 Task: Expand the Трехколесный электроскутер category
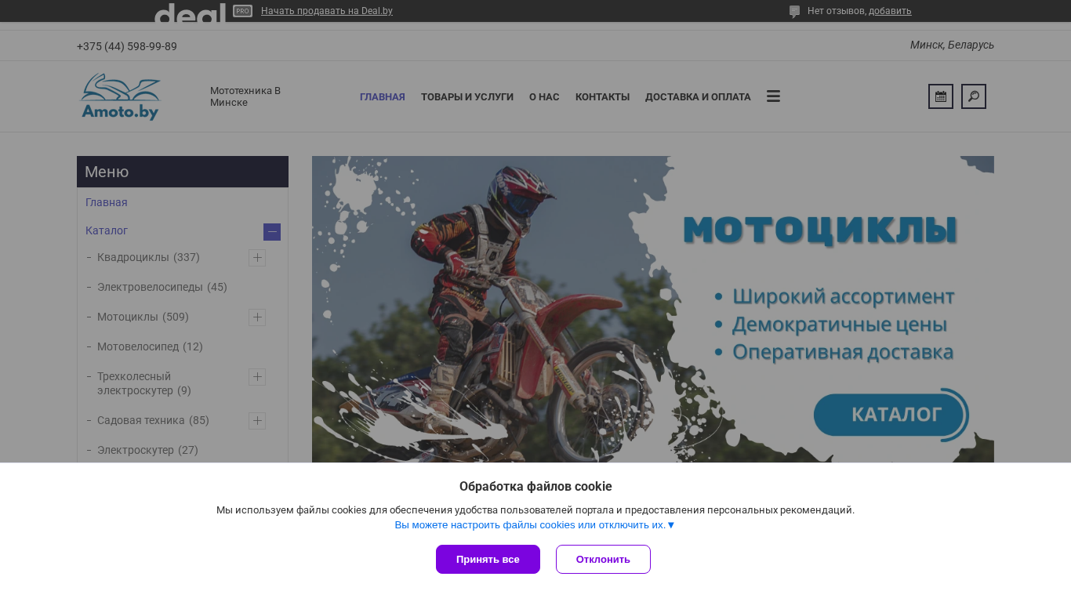coord(257,377)
